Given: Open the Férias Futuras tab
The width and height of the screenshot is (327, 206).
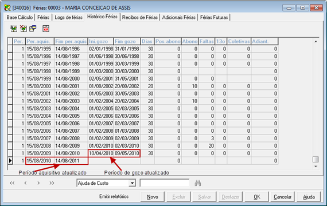Looking at the screenshot, I should 214,18.
